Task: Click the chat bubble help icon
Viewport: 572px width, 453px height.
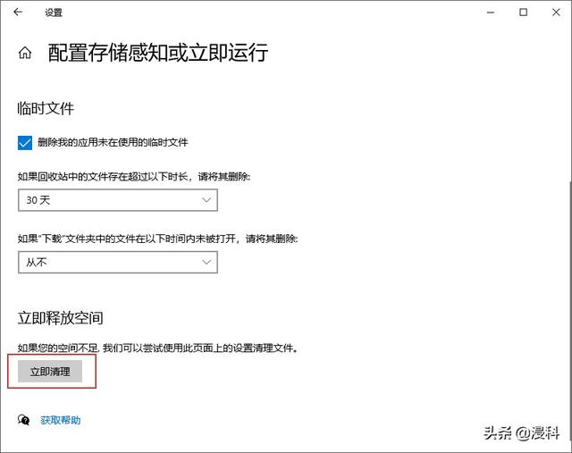Action: [x=24, y=420]
